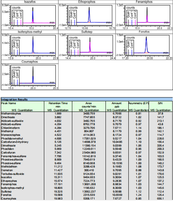Click asymmetry value 0.81 for Methamidophos
Image resolution: width=173 pixels, height=201 pixels.
point(138,114)
